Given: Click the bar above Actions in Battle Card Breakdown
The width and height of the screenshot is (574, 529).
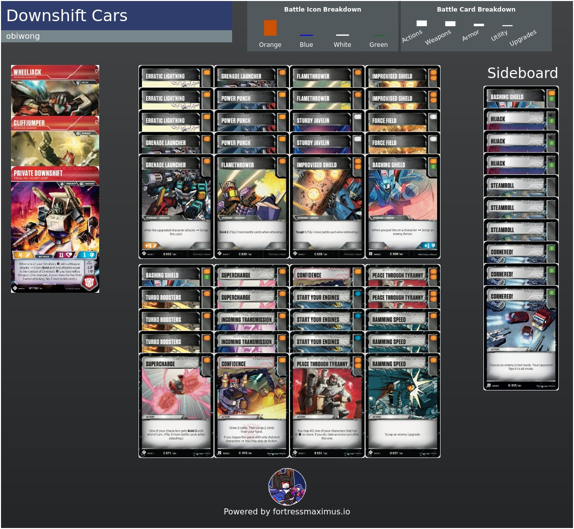Looking at the screenshot, I should [422, 23].
